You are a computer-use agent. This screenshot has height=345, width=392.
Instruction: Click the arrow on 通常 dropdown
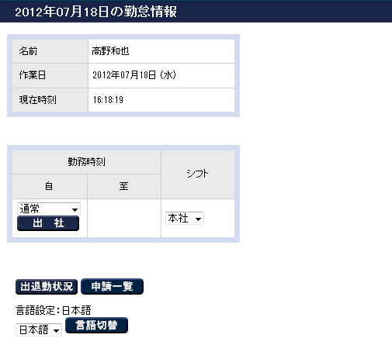point(75,209)
